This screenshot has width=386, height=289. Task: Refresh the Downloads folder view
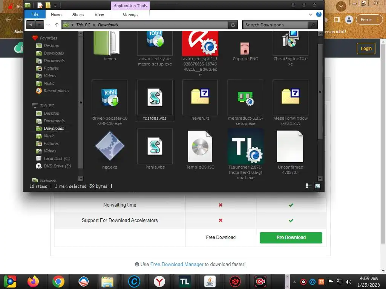coord(233,25)
